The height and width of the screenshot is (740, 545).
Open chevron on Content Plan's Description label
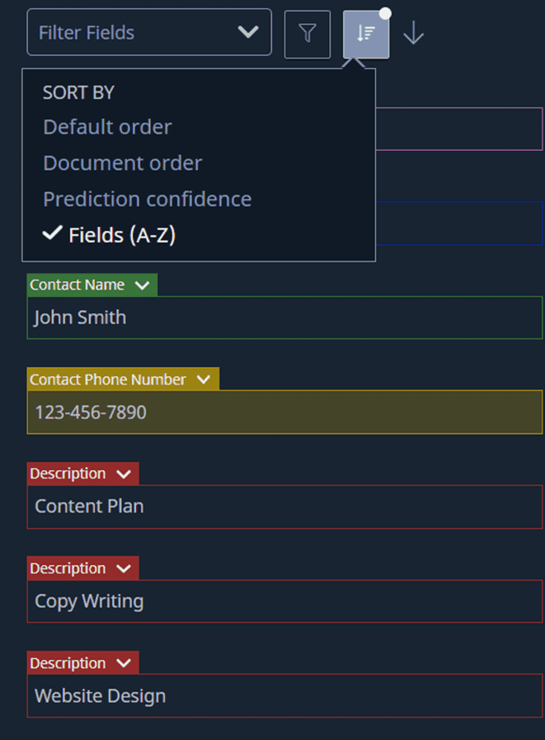pos(124,474)
